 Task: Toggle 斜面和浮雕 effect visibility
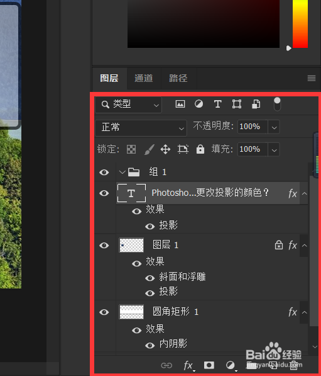(x=150, y=278)
